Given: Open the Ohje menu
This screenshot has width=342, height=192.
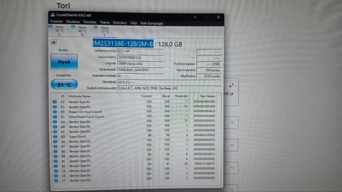Looking at the screenshot, I should 134,23.
